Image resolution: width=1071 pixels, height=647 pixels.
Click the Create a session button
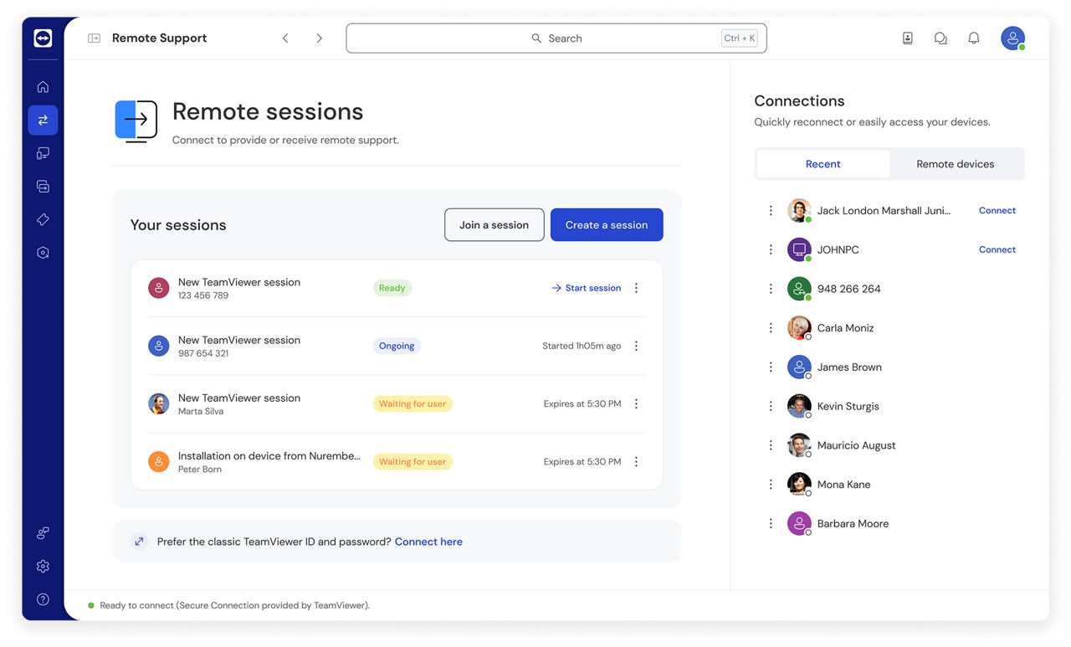tap(607, 225)
